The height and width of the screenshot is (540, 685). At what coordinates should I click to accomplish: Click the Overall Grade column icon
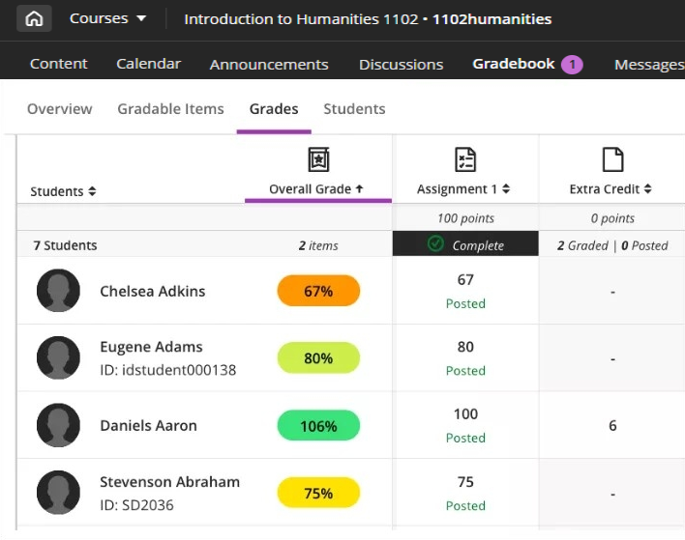(318, 159)
